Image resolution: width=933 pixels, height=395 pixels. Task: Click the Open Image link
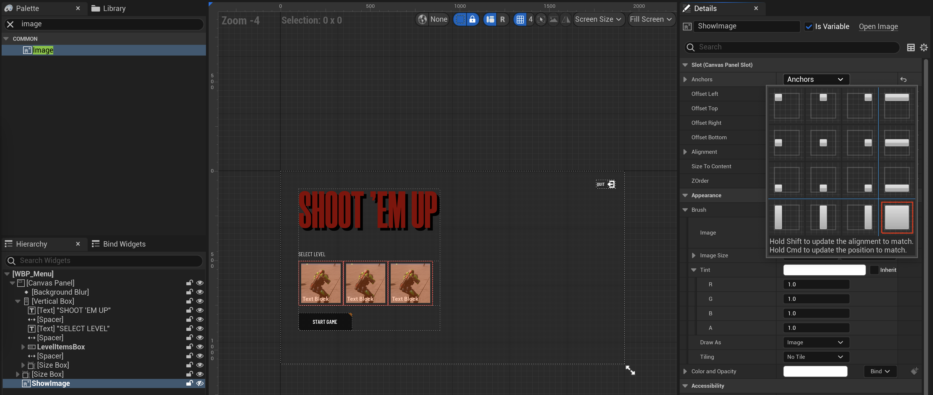pos(878,26)
